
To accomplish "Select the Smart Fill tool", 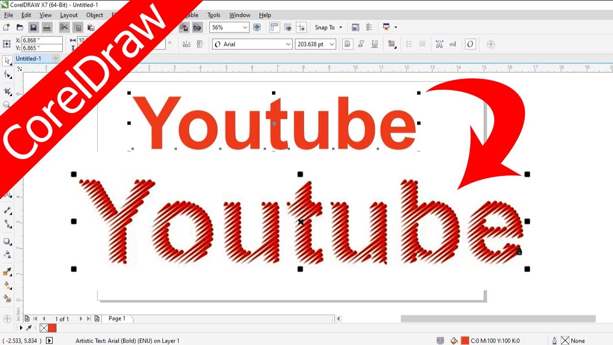I will 7,299.
